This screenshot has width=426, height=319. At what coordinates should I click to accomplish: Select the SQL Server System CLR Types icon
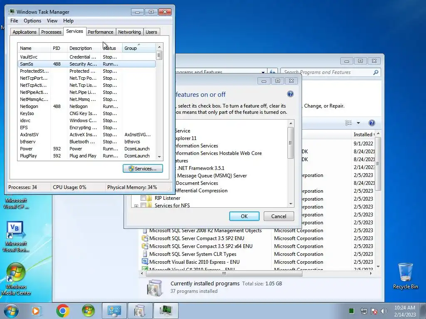click(145, 254)
